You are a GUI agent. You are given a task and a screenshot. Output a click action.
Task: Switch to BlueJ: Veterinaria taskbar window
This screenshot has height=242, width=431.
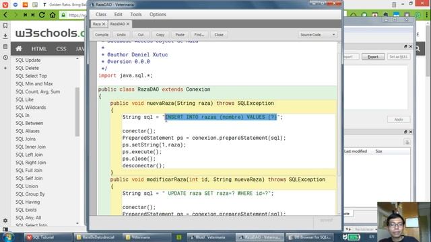click(x=211, y=237)
